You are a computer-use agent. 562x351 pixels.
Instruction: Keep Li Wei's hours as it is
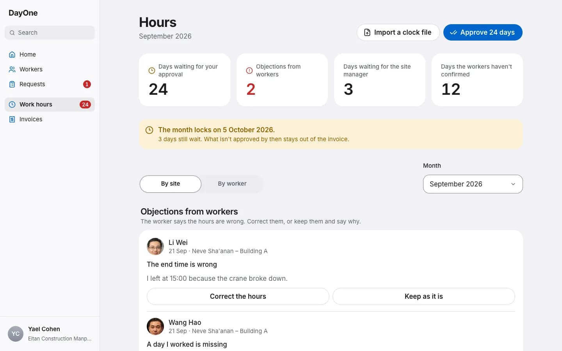coord(424,296)
